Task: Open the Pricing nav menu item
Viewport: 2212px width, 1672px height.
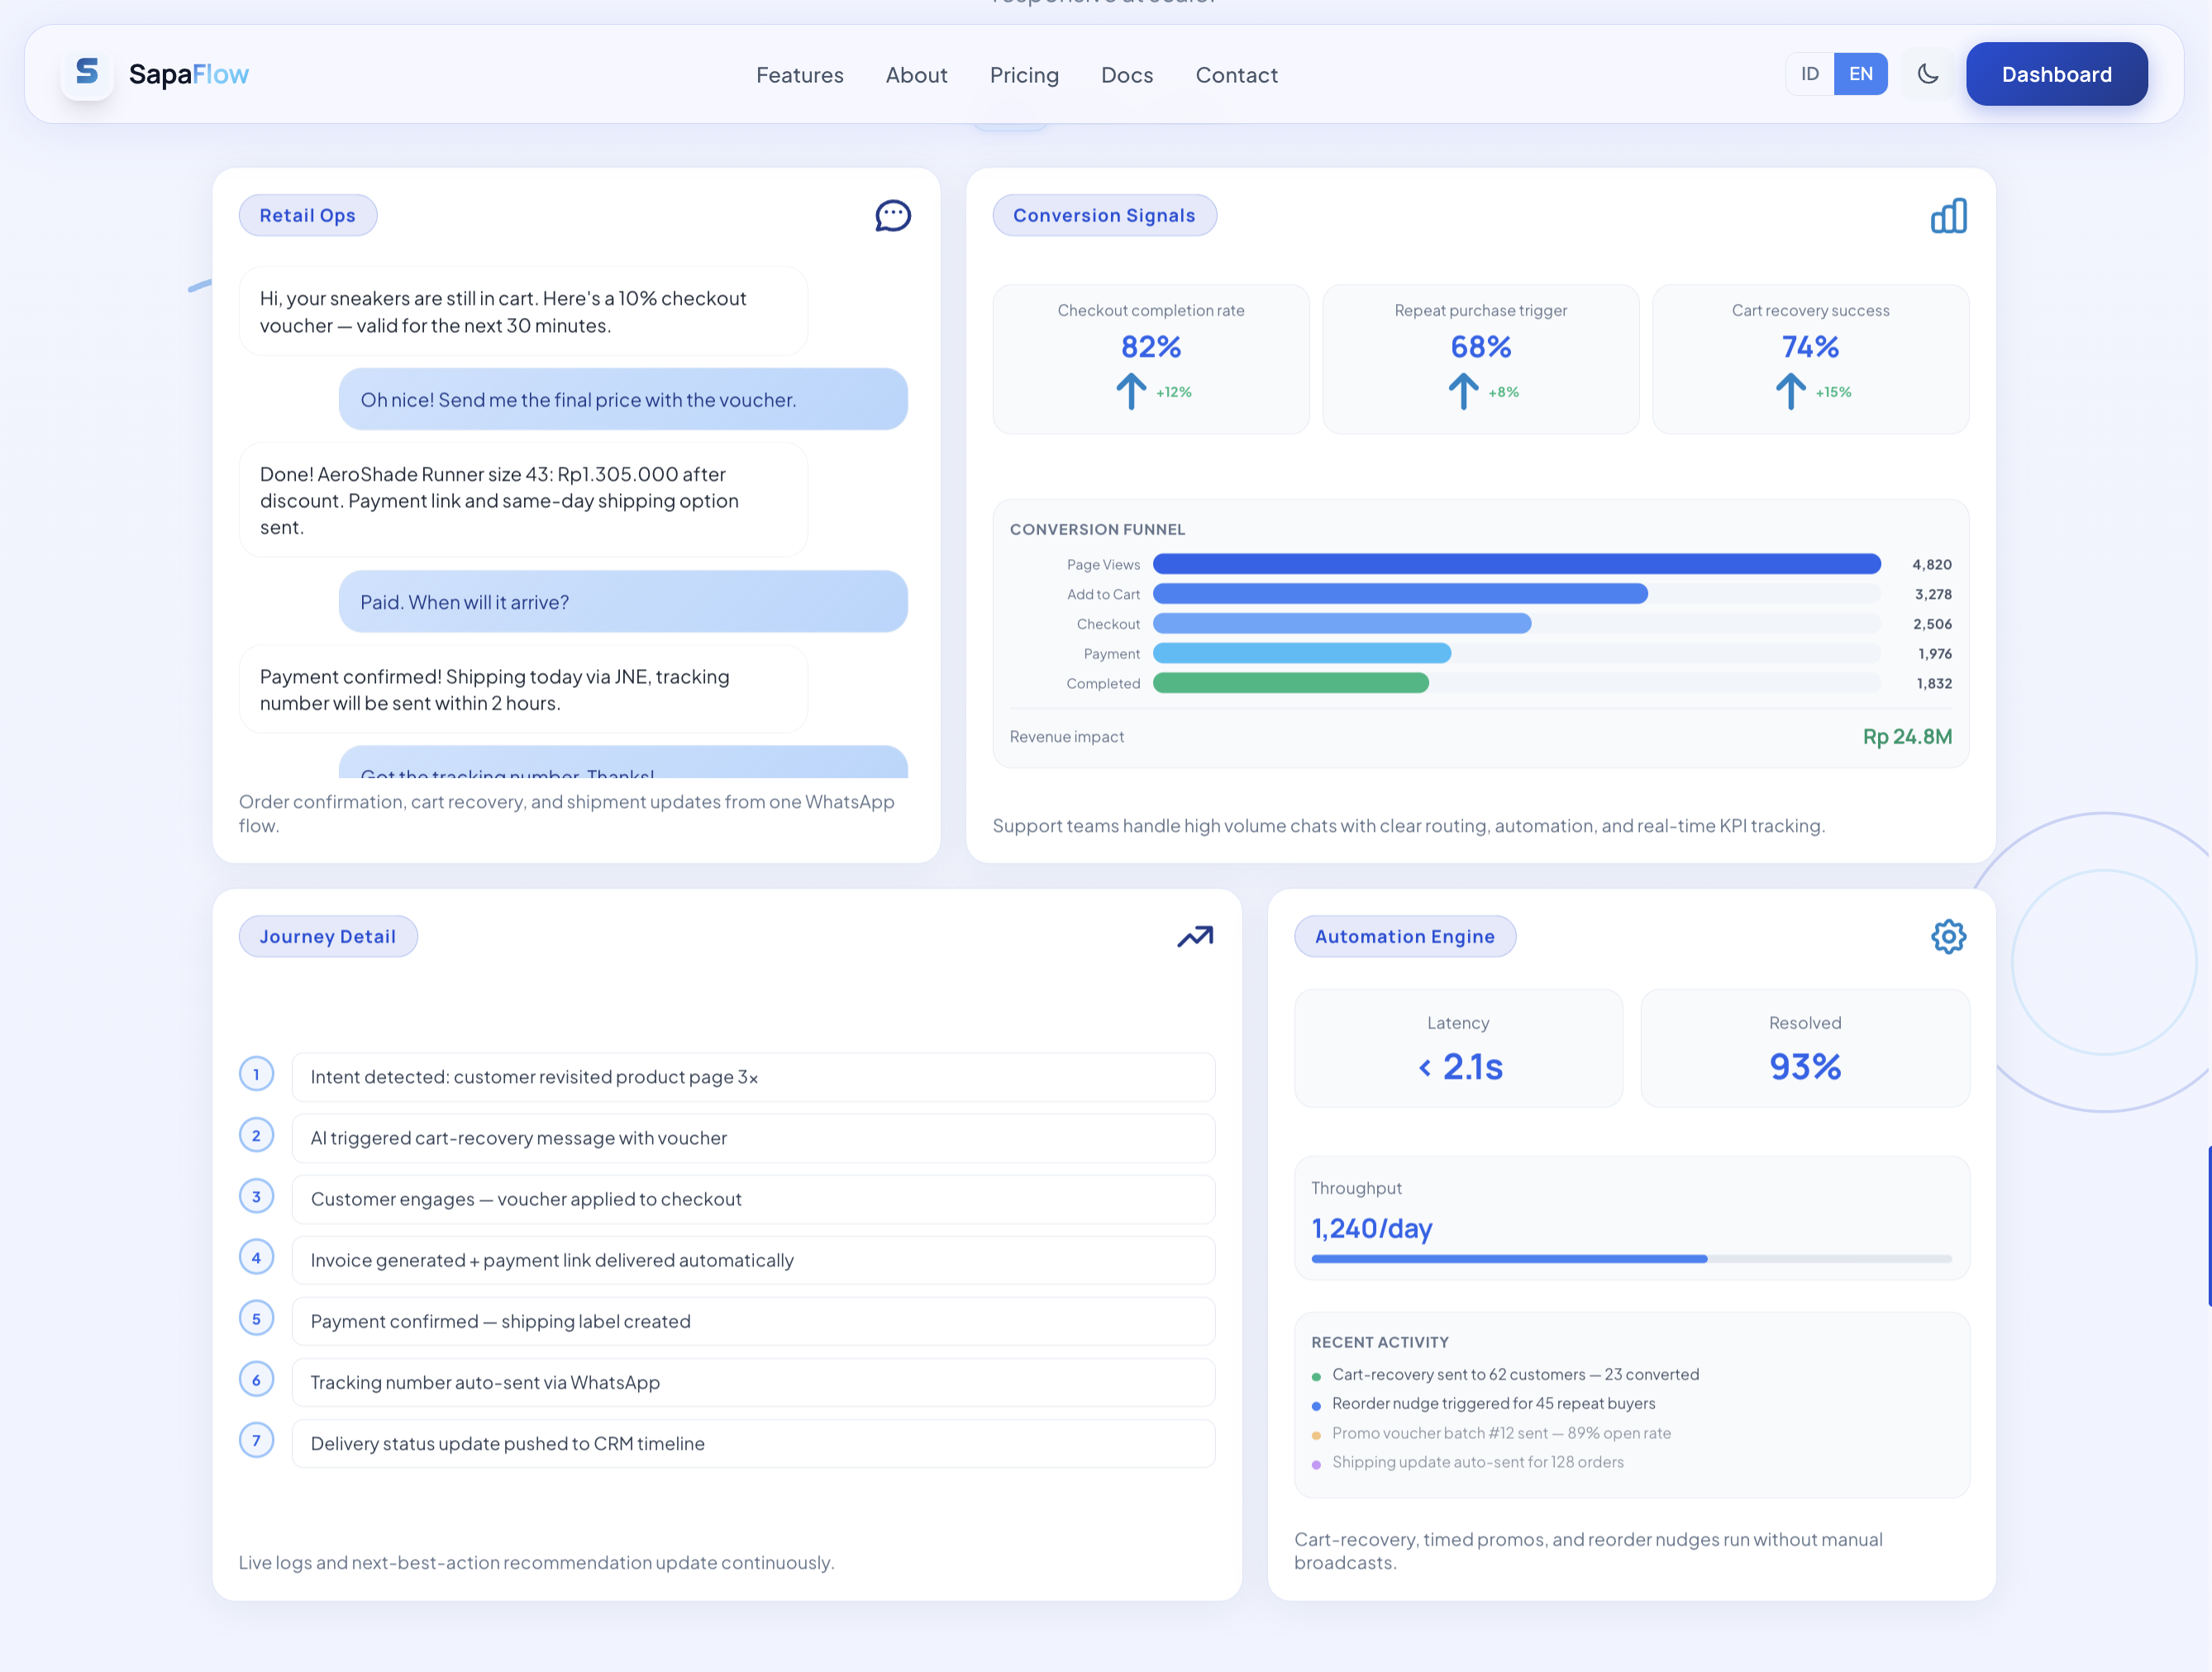Action: [x=1024, y=75]
